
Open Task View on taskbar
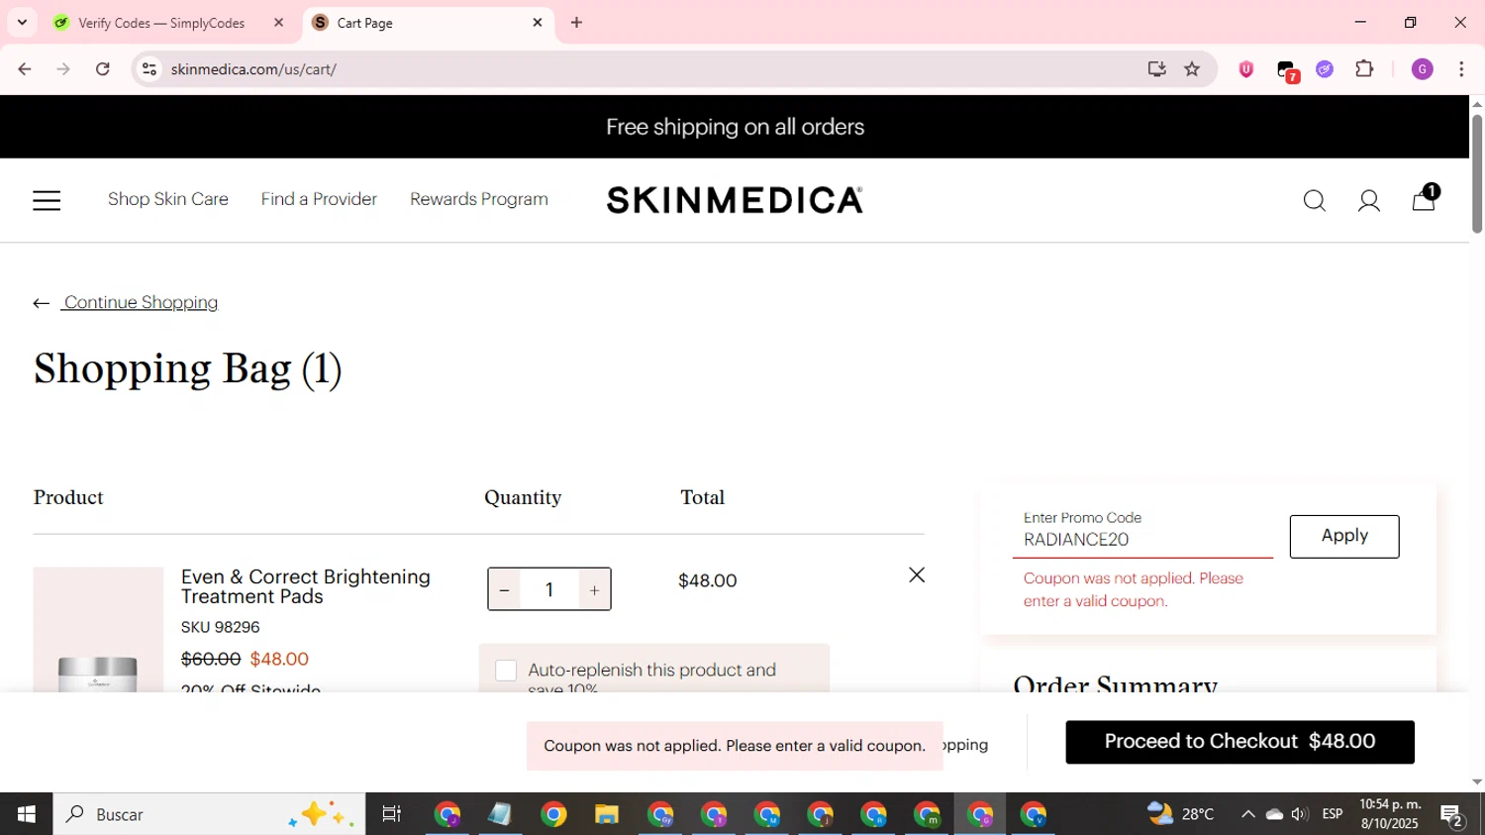click(x=392, y=814)
